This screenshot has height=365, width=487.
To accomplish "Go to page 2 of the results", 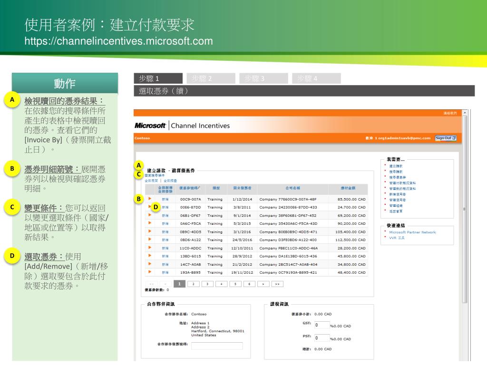I will [x=193, y=284].
